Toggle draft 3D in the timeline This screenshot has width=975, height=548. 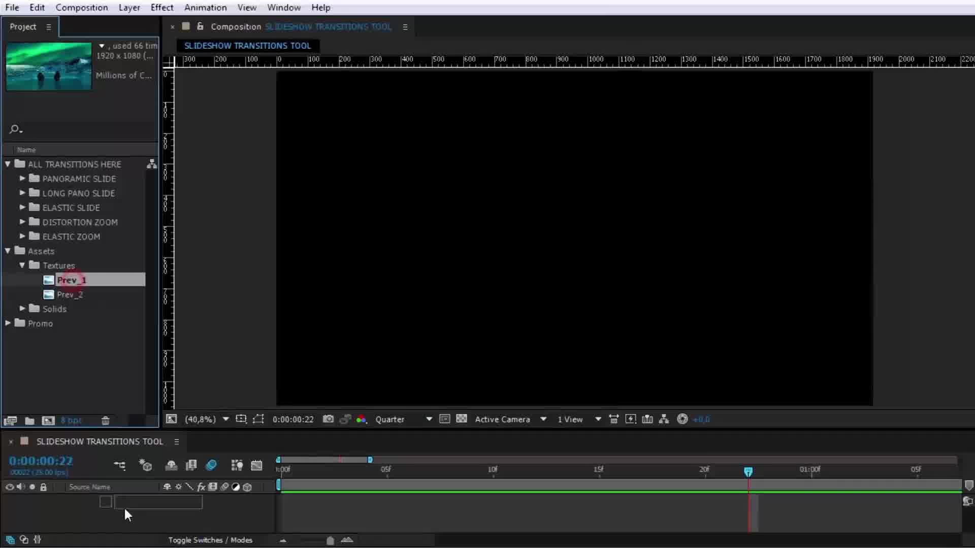tap(146, 465)
